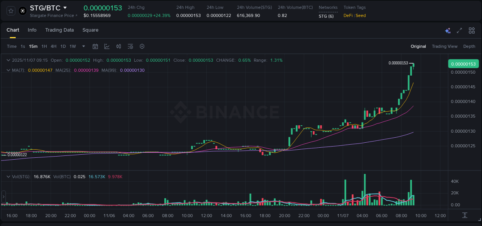Click the candlestick style icon

click(x=119, y=46)
